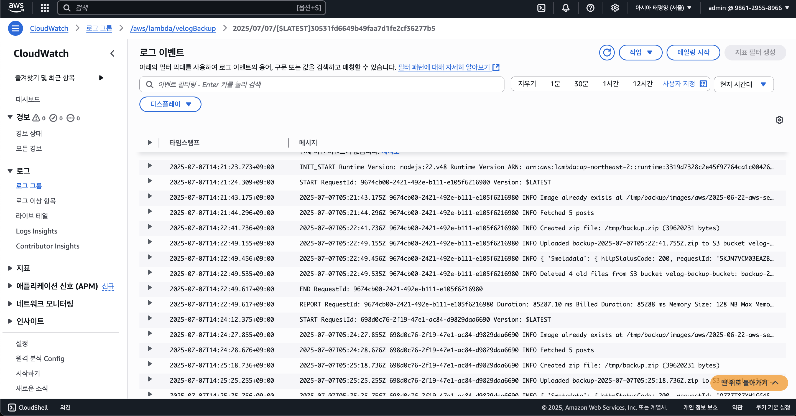Open 라이브 테일 in sidebar
Image resolution: width=796 pixels, height=416 pixels.
pos(32,216)
